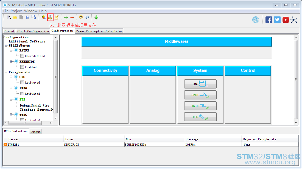
Task: Switch to the Output tab
Action: tap(35, 132)
